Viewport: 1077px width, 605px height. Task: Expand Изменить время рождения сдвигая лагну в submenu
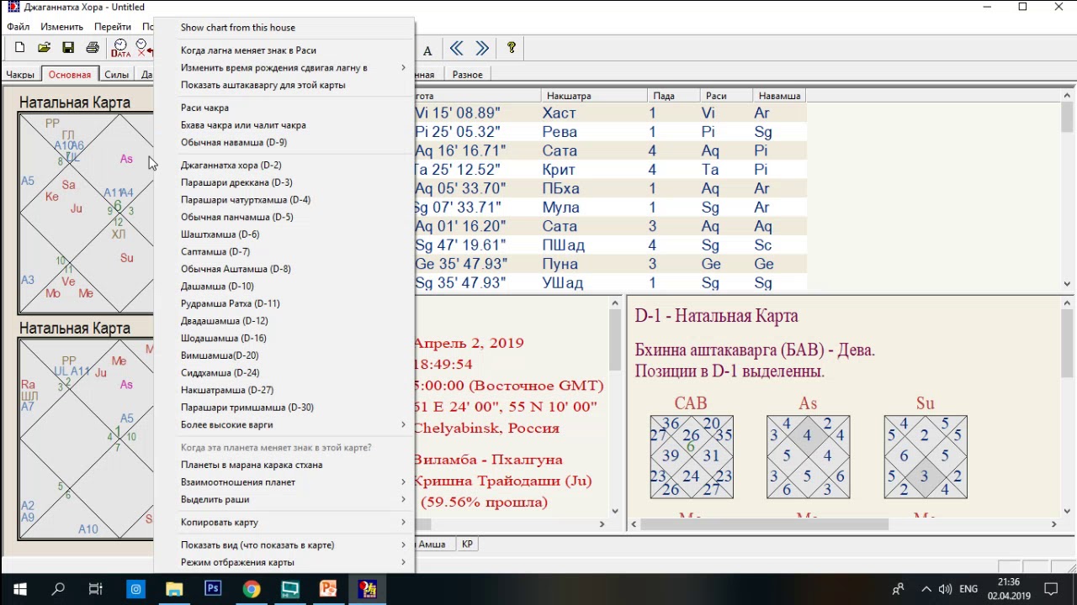(284, 67)
